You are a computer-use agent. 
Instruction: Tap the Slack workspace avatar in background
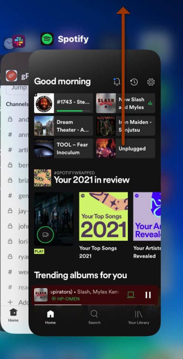click(12, 76)
